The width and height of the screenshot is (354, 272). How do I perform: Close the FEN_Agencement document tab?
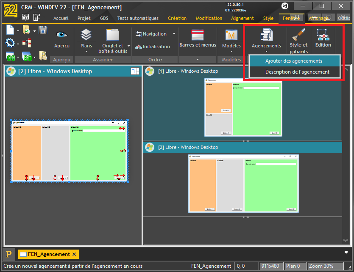point(74,254)
